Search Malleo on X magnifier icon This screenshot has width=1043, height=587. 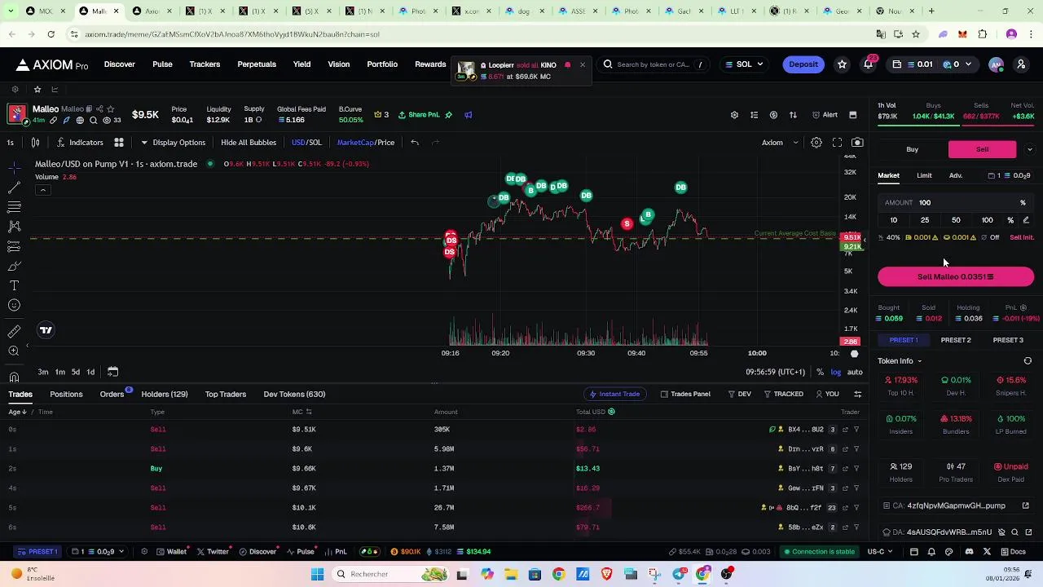tap(94, 121)
